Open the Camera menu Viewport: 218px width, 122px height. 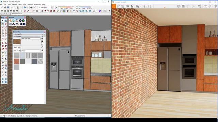[x=15, y=4]
